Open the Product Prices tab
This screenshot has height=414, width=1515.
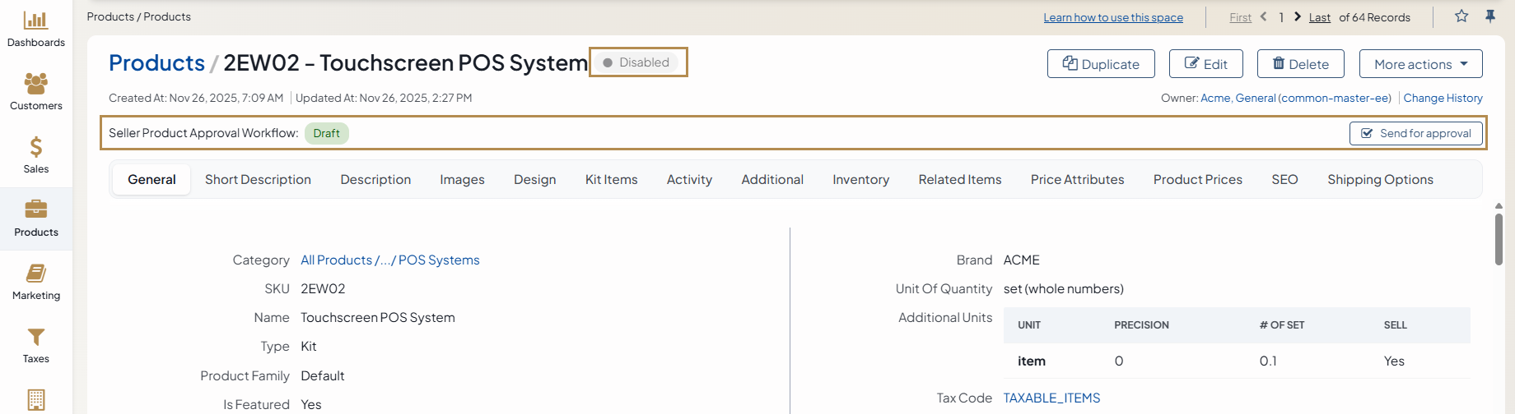(1197, 180)
